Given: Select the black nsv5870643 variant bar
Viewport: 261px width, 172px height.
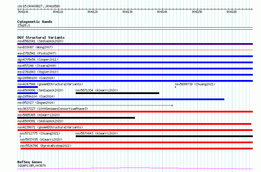Looking at the screenshot, I should 164,136.
